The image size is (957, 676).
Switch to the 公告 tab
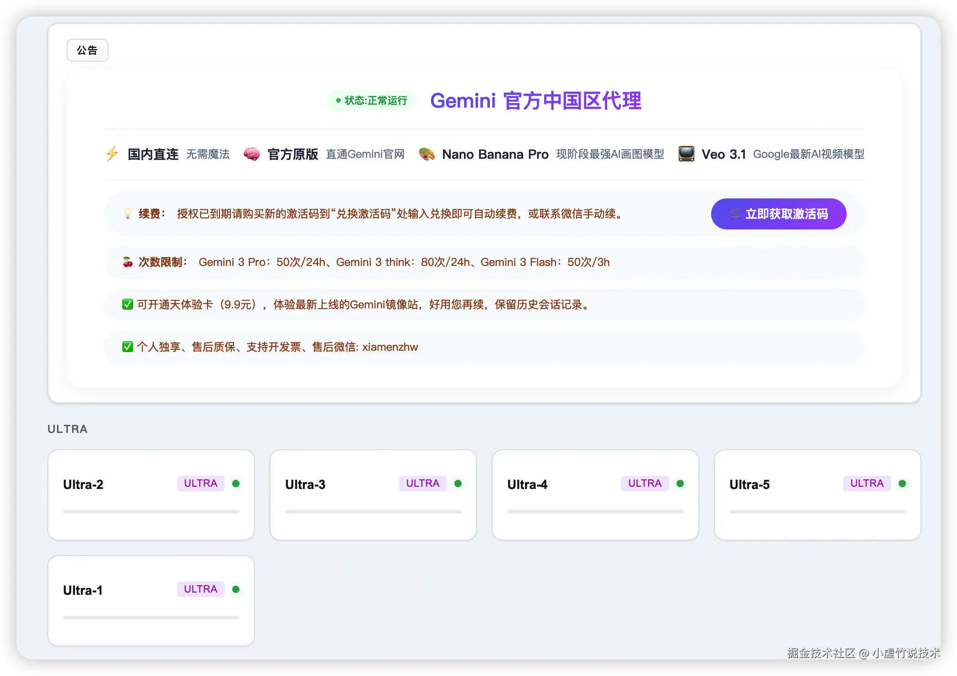pyautogui.click(x=87, y=50)
